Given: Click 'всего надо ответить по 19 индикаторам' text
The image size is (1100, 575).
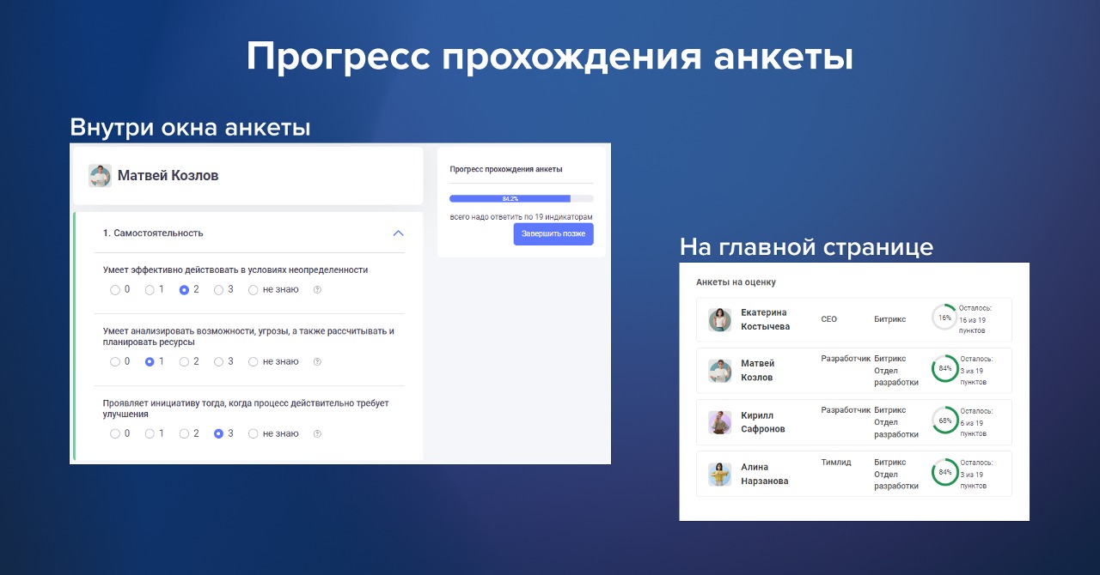Looking at the screenshot, I should [522, 217].
